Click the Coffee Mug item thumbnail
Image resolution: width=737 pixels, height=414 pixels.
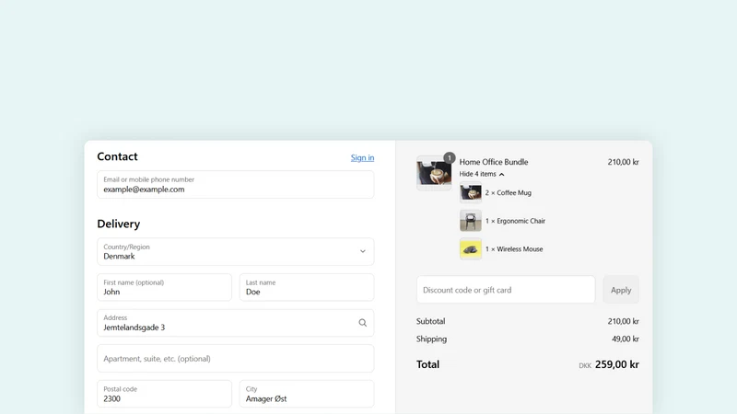coord(471,192)
